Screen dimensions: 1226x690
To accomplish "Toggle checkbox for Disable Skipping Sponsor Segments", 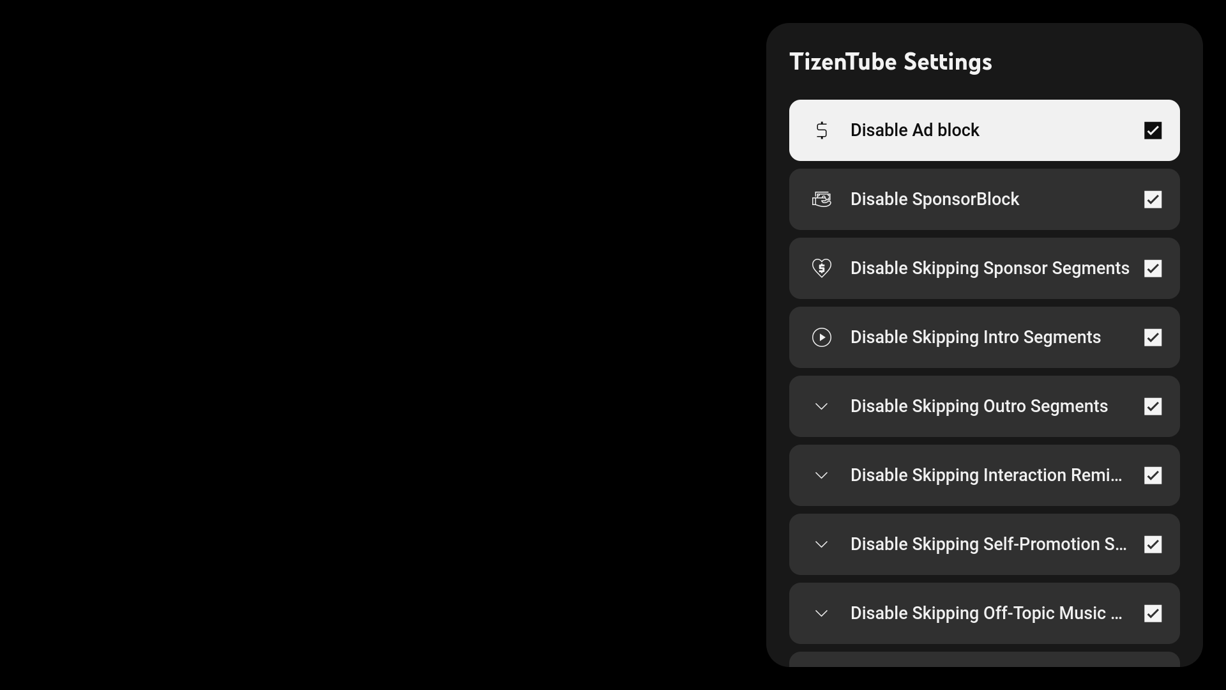I will [1153, 268].
